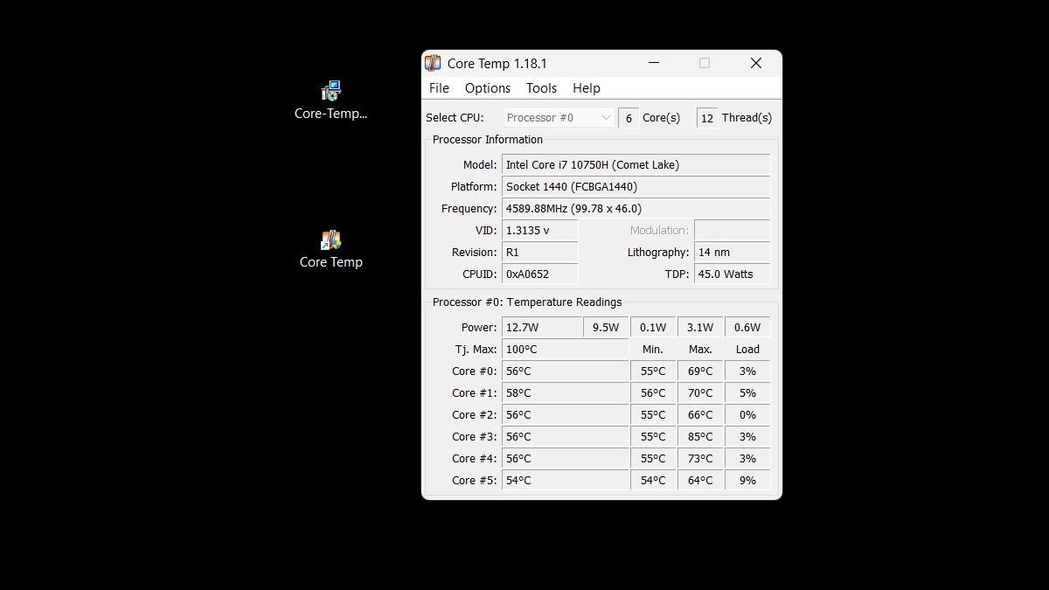This screenshot has width=1049, height=590.
Task: Select the VID voltage field
Action: (539, 230)
